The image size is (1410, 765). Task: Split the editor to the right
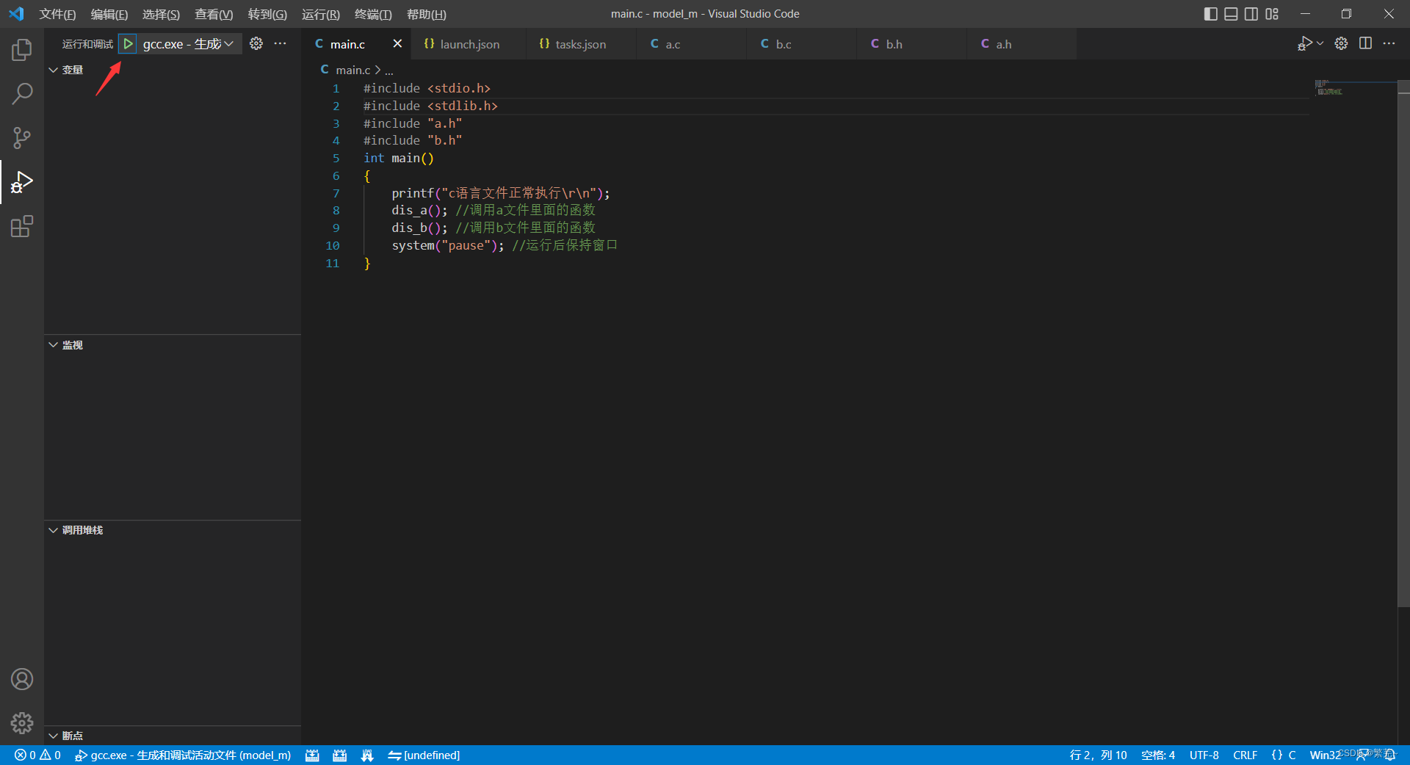[x=1365, y=43]
